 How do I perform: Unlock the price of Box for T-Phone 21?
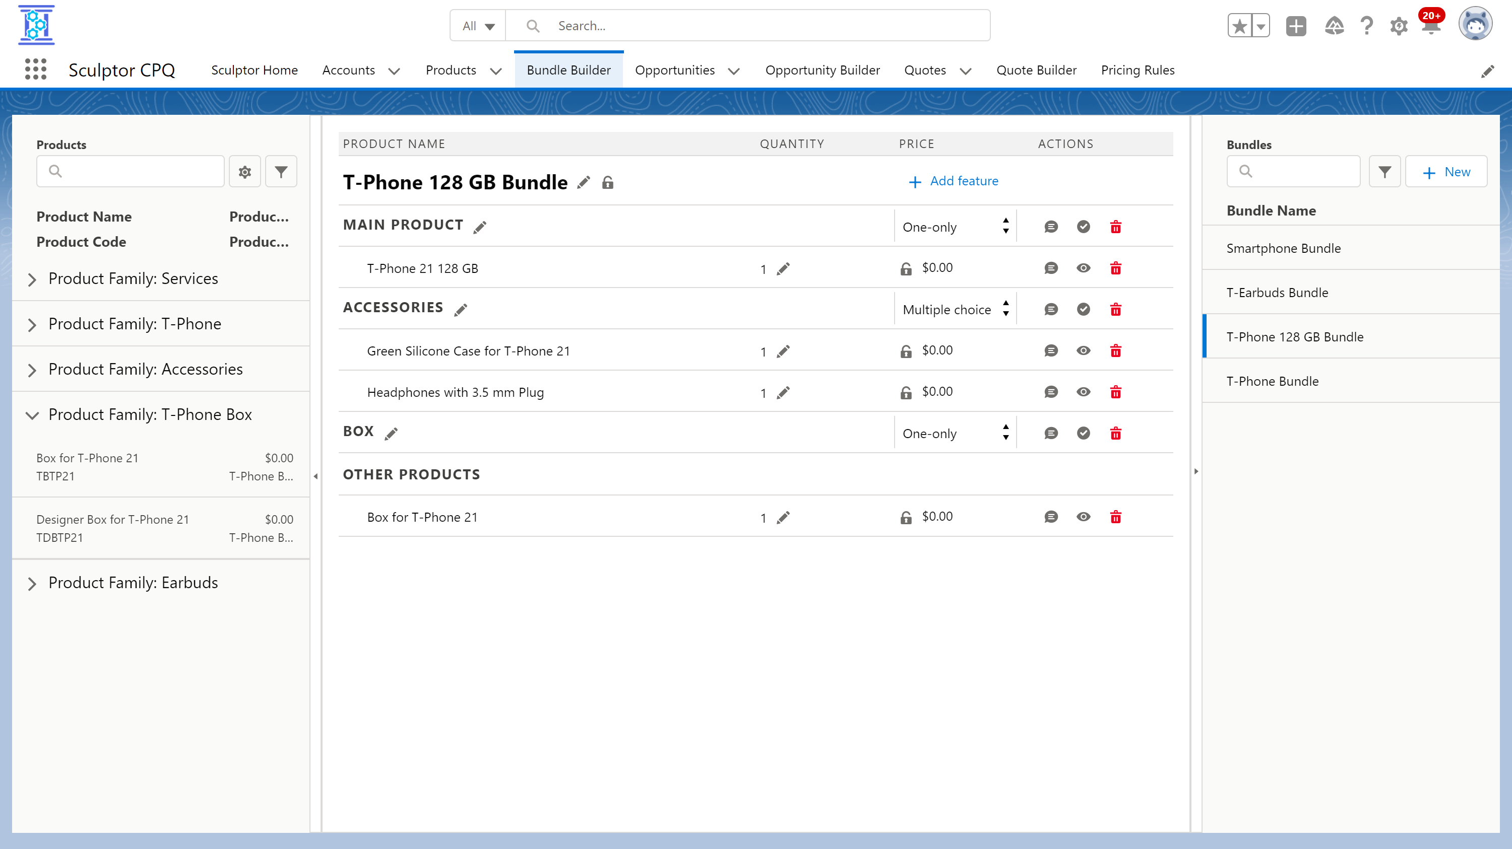click(x=907, y=517)
